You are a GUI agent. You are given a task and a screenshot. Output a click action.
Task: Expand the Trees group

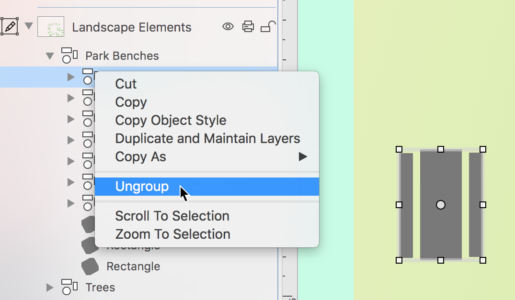point(50,288)
